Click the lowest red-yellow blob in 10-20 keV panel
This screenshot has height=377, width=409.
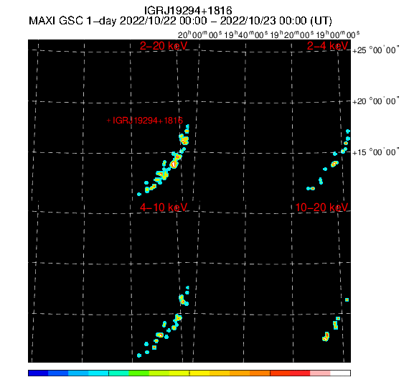point(326,337)
